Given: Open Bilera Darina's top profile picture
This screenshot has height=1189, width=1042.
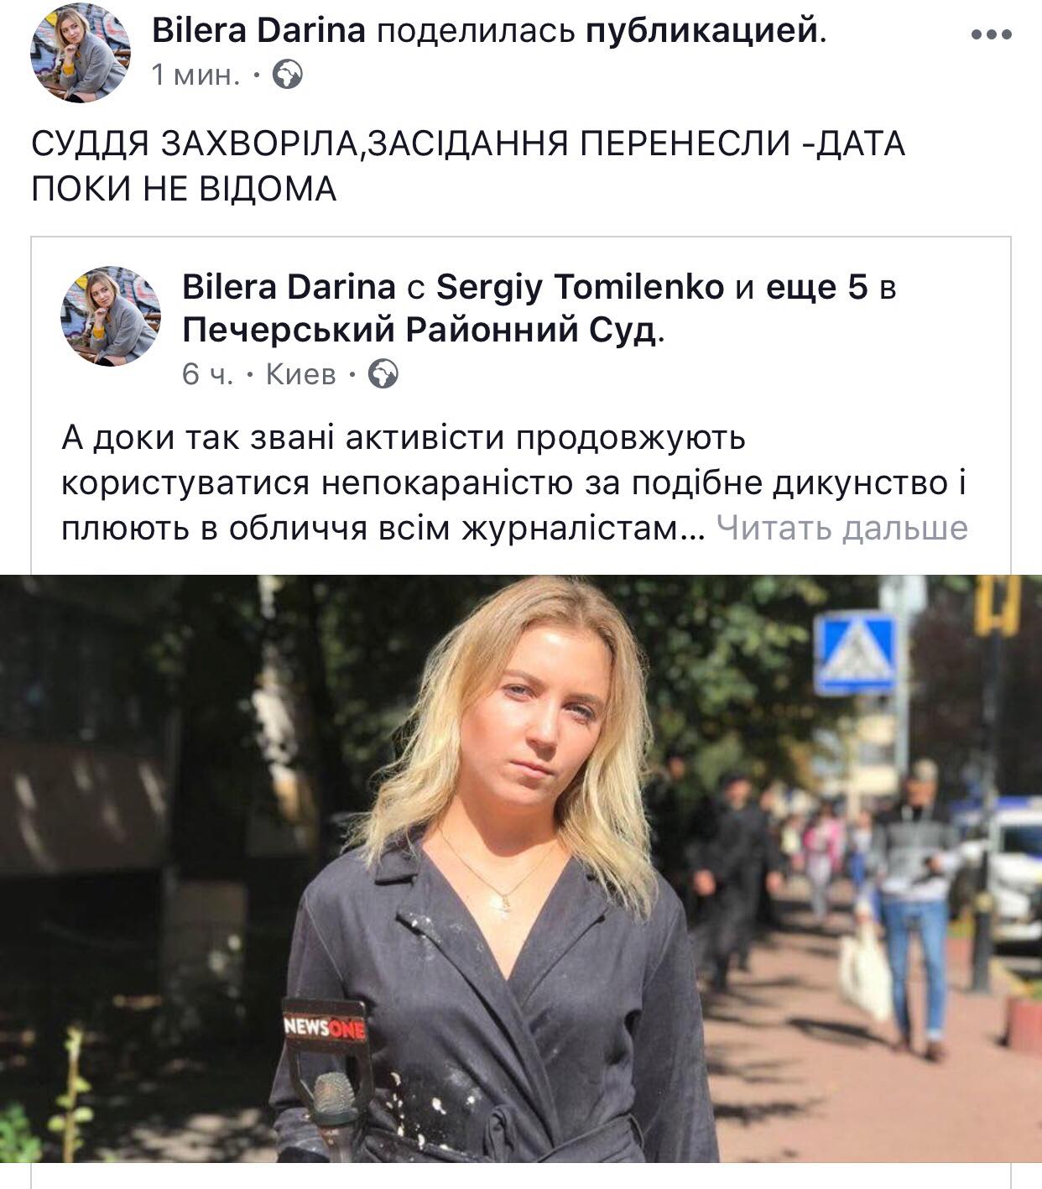Looking at the screenshot, I should pyautogui.click(x=81, y=54).
